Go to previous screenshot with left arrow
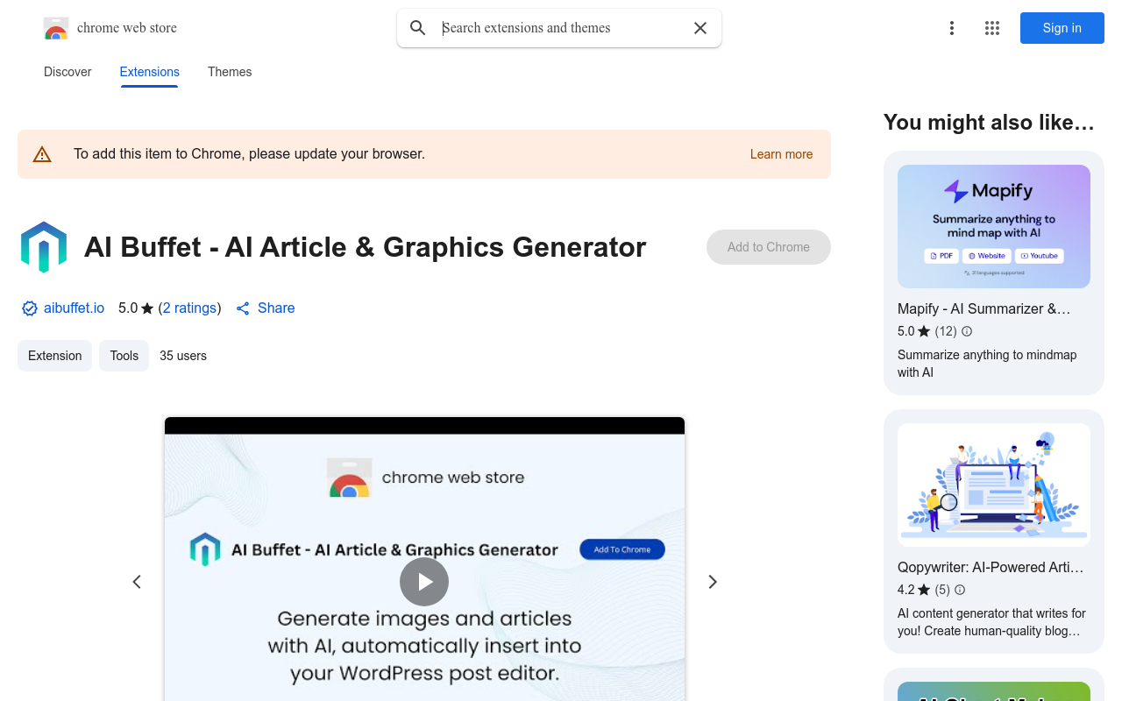Screen dimensions: 1122x701 pyautogui.click(x=137, y=582)
